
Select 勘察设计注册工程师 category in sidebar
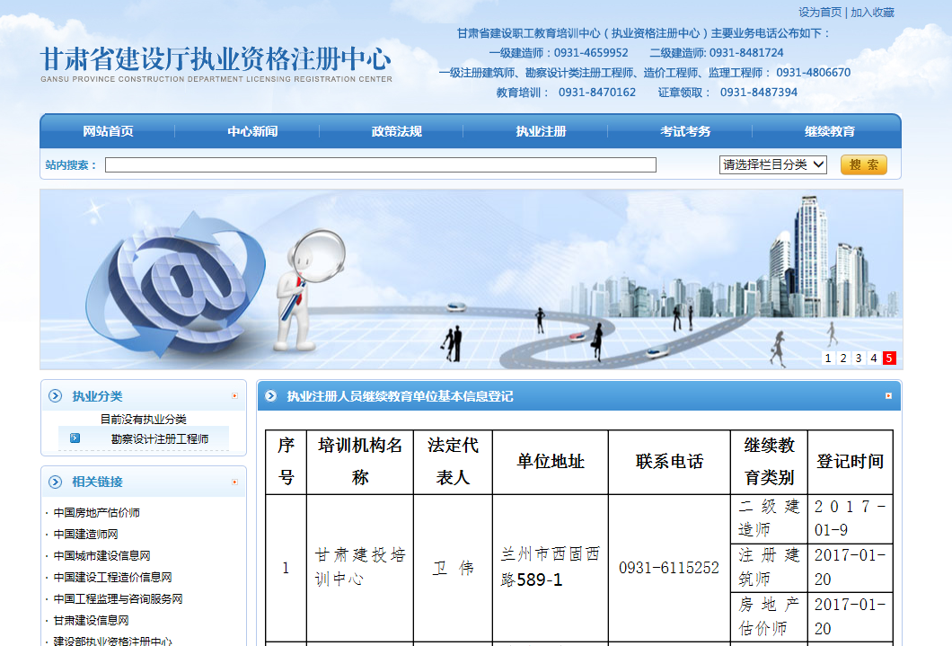[159, 439]
